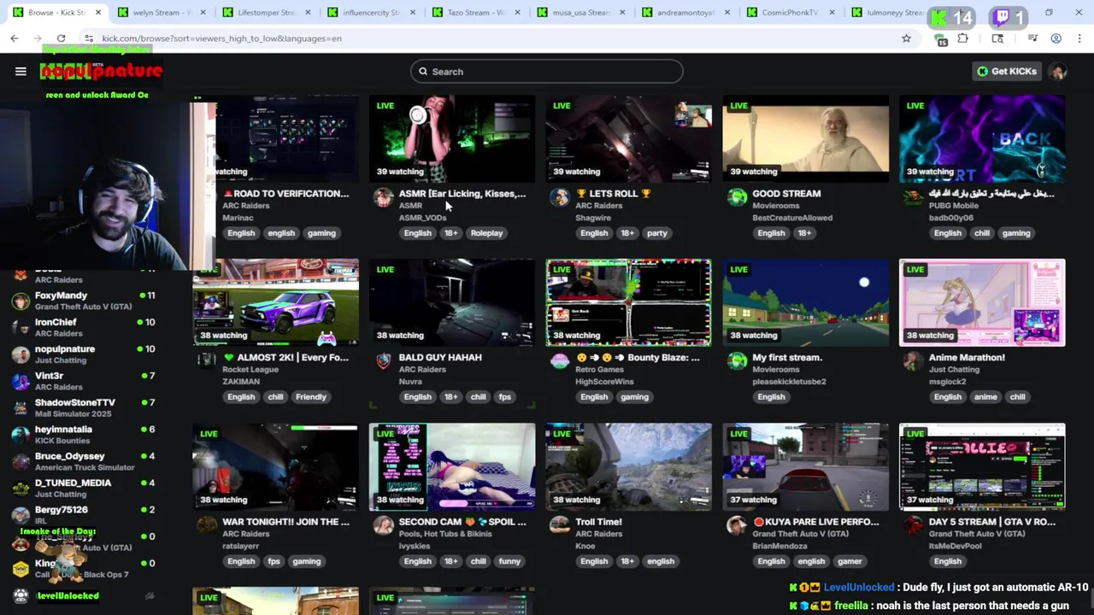Open the hamburger sidebar menu
Image resolution: width=1094 pixels, height=615 pixels.
[21, 72]
